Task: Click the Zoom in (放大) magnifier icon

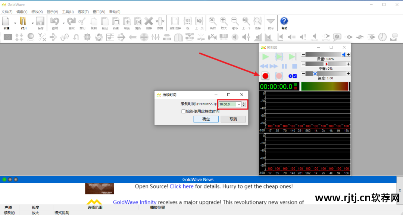Action: [x=224, y=22]
